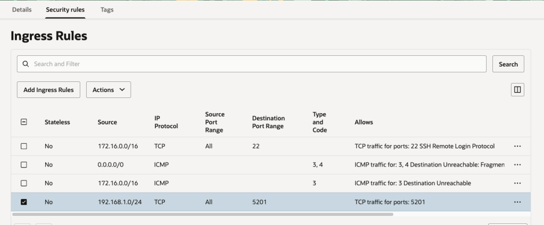Check the 0.0.0.0/0 ICMP rule checkbox
The width and height of the screenshot is (544, 225).
click(23, 165)
